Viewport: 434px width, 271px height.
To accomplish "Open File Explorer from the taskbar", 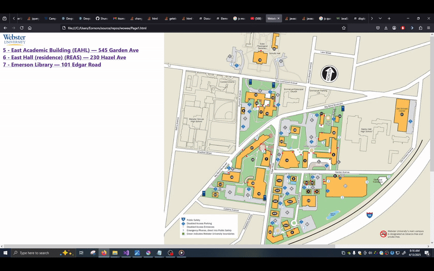I will 115,253.
